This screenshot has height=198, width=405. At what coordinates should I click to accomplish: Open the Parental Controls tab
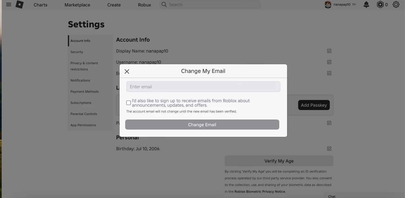tap(90, 114)
